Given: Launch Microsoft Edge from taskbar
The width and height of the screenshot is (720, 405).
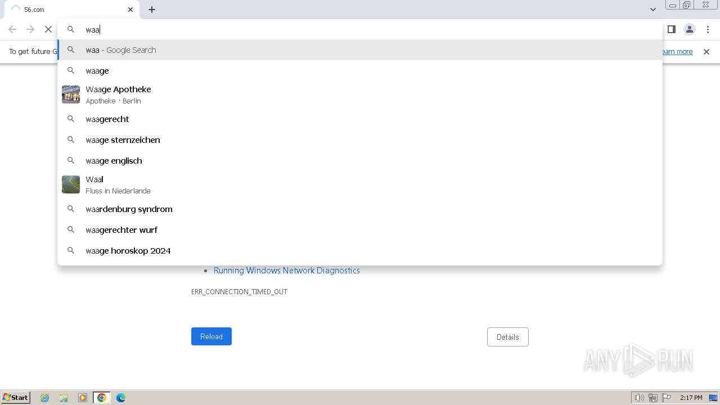Looking at the screenshot, I should (121, 398).
